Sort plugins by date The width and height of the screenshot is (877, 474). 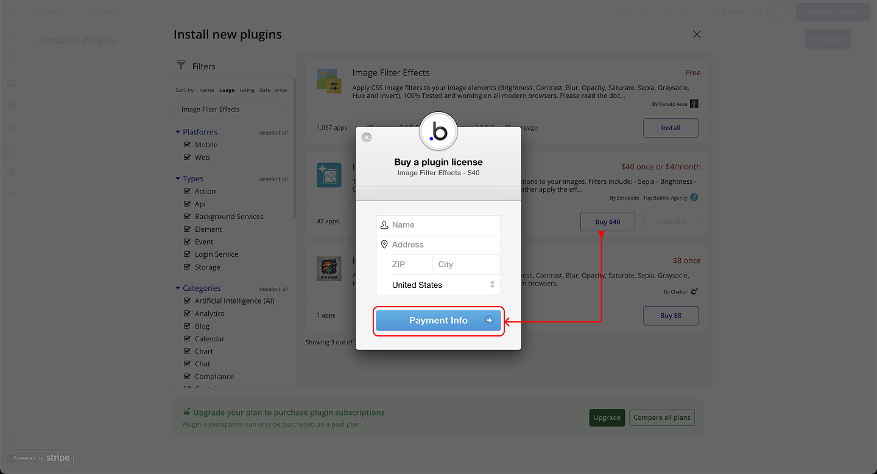click(264, 90)
